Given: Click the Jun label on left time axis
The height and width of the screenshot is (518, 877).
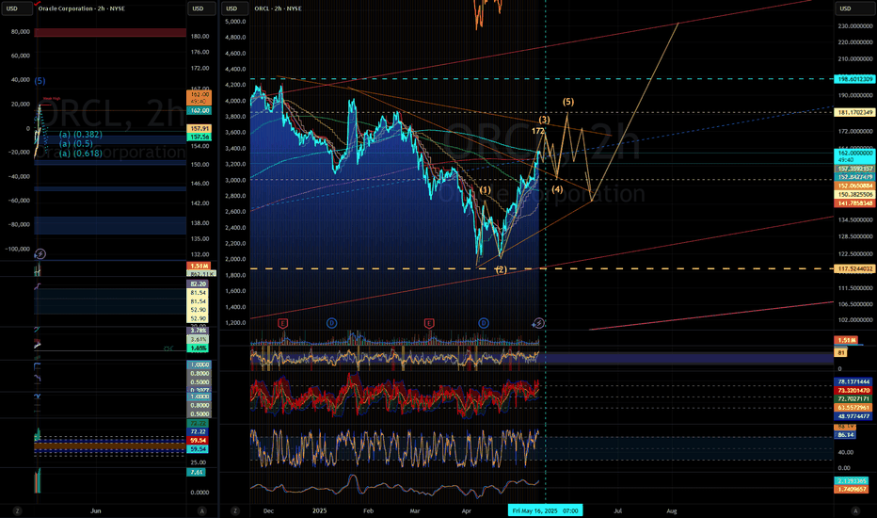Looking at the screenshot, I should pyautogui.click(x=96, y=510).
